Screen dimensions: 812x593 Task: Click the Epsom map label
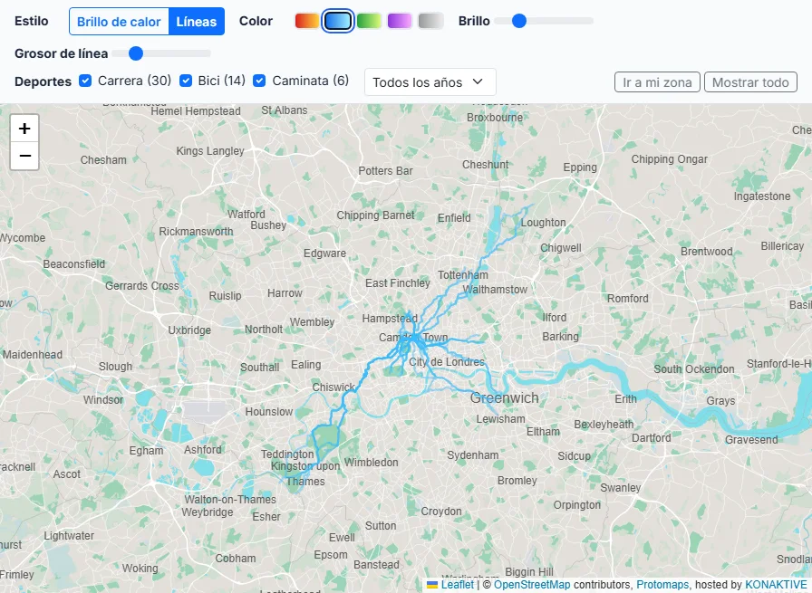click(x=331, y=555)
